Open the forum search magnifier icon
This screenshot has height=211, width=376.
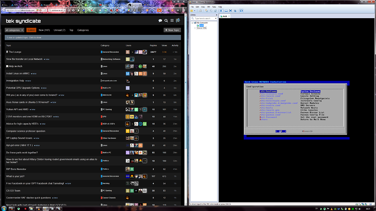click(166, 21)
